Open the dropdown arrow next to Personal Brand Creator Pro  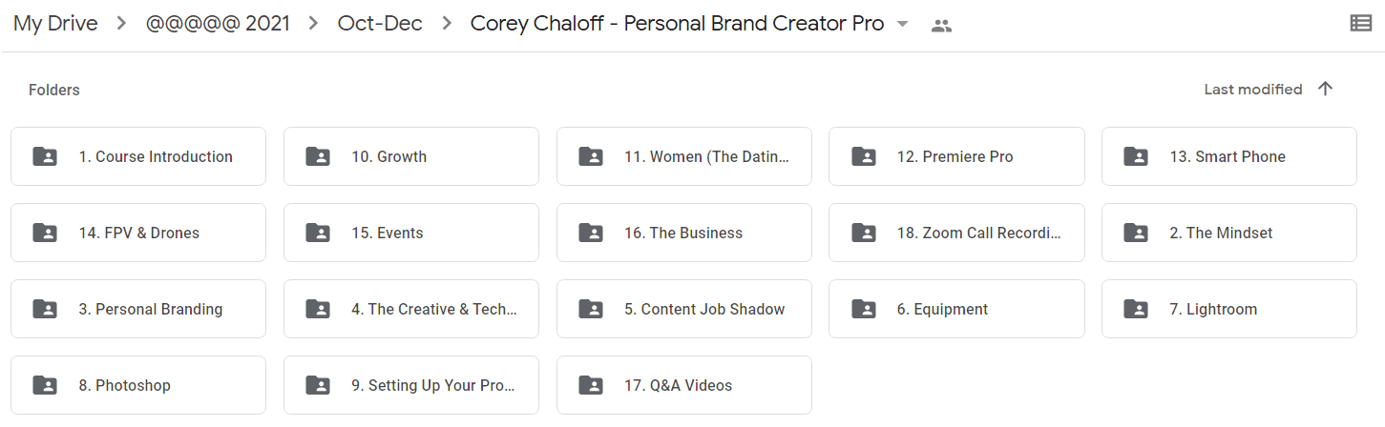pyautogui.click(x=903, y=25)
